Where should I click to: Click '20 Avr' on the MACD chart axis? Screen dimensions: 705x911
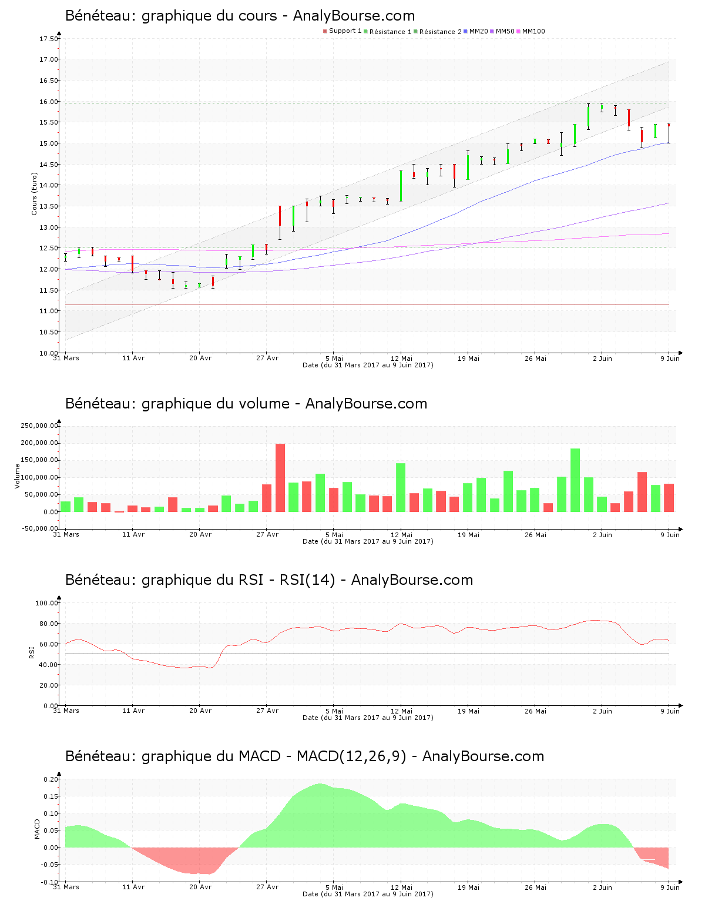pos(200,887)
